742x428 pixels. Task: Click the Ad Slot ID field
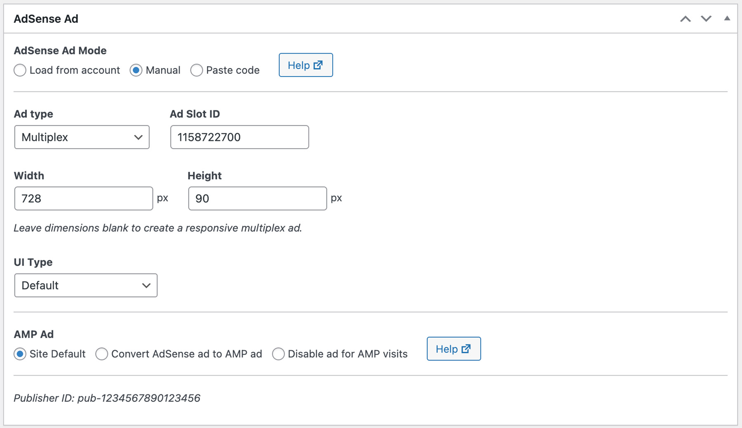click(240, 137)
